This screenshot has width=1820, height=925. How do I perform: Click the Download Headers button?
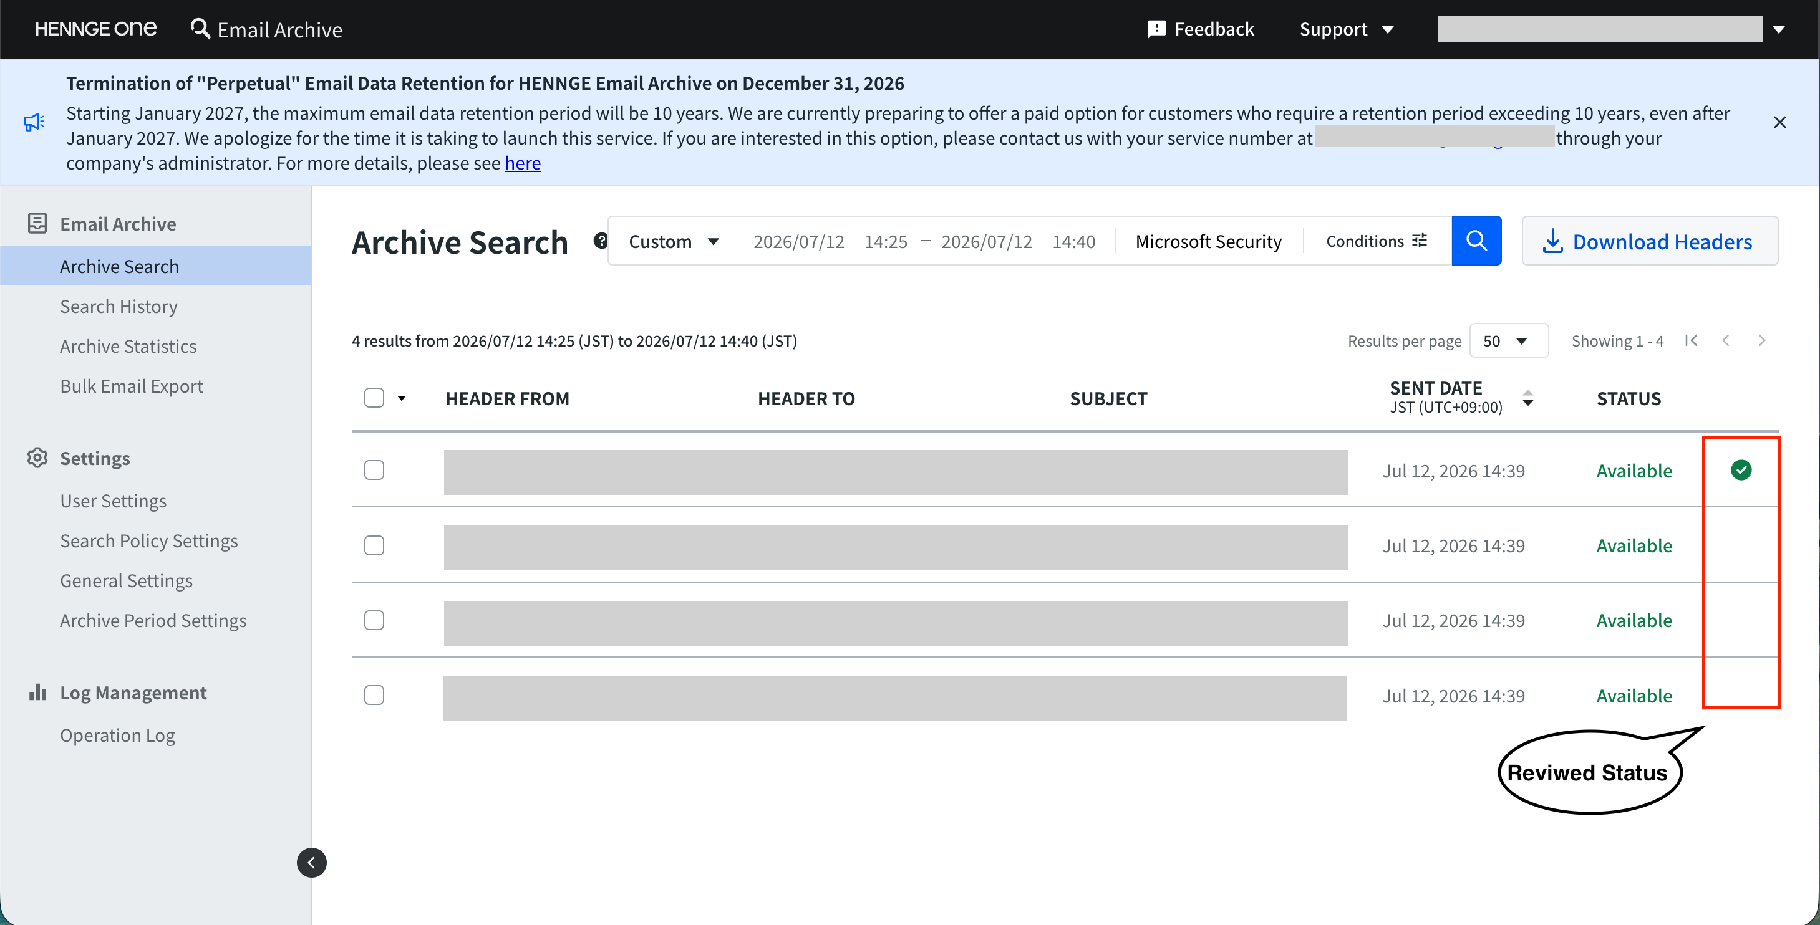tap(1650, 241)
